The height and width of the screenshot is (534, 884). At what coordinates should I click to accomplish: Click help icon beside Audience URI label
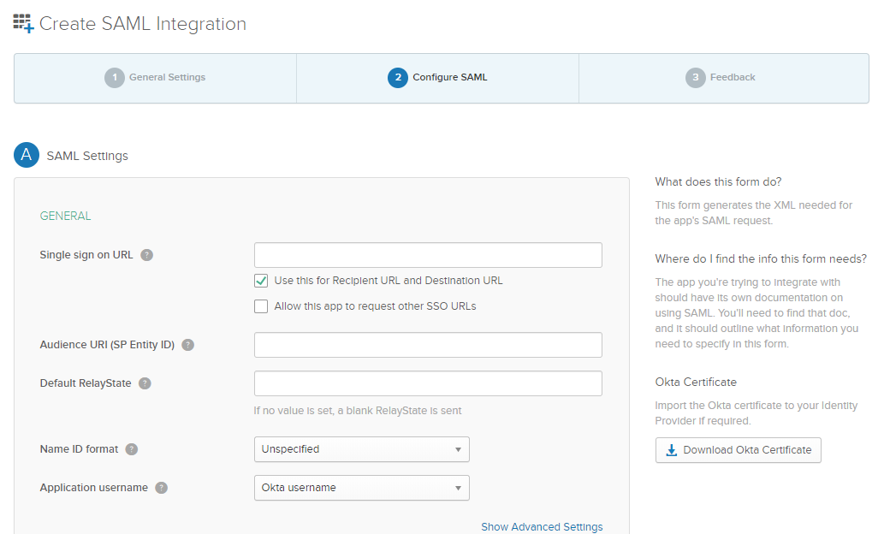point(188,345)
